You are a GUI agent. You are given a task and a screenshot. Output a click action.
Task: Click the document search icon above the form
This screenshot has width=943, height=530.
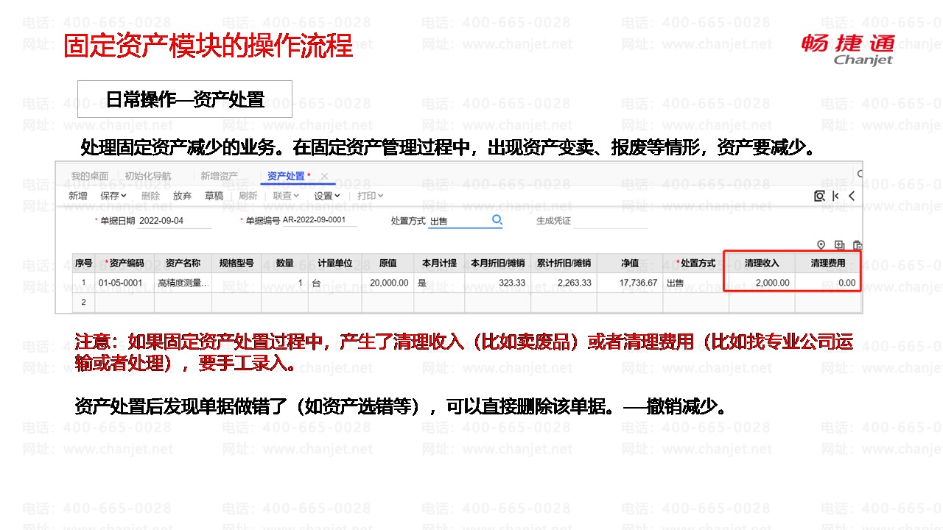819,196
